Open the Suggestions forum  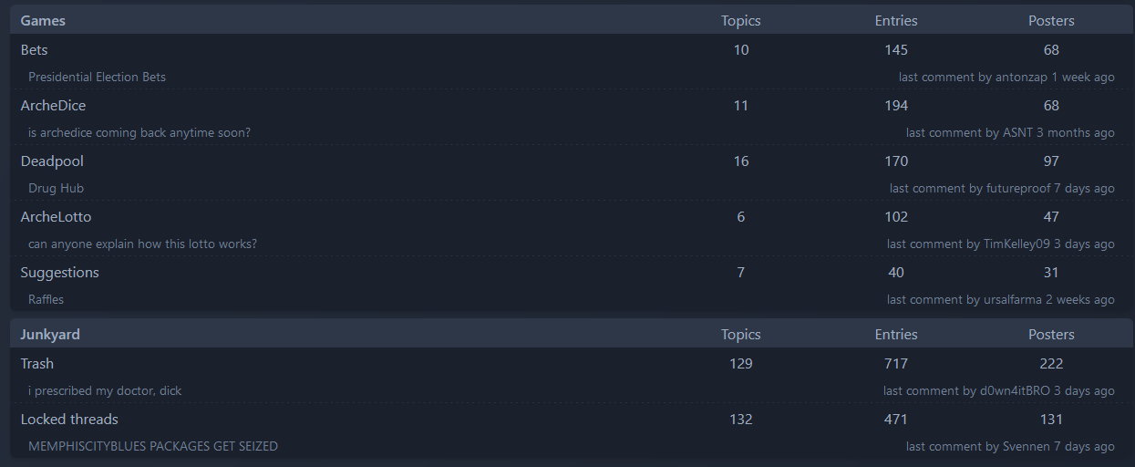59,273
